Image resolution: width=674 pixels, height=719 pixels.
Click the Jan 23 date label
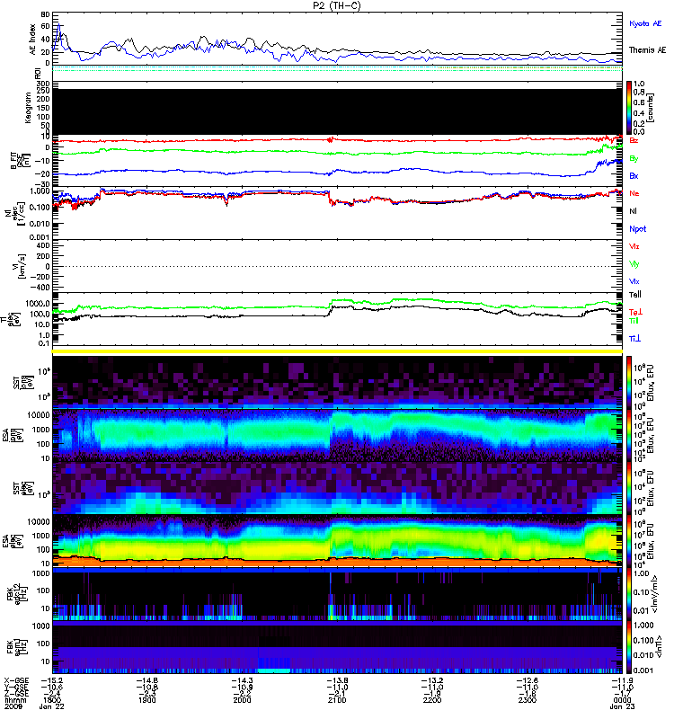point(622,706)
